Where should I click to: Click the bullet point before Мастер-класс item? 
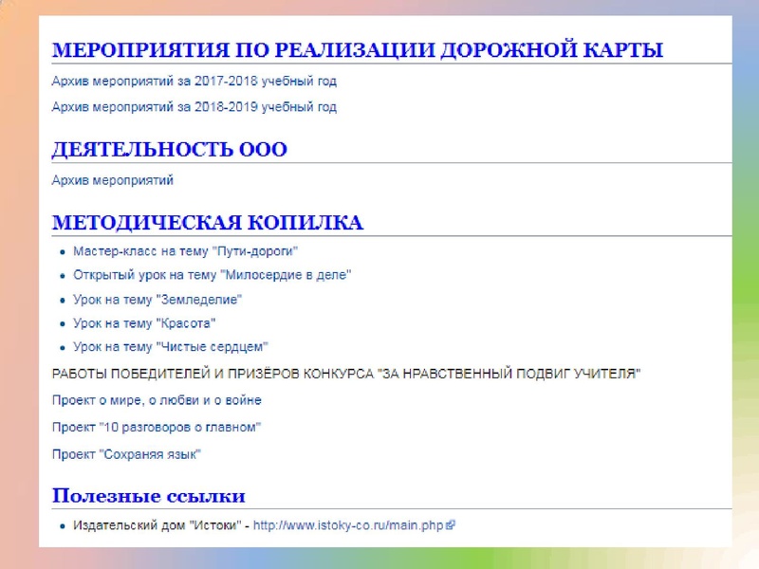coord(62,252)
